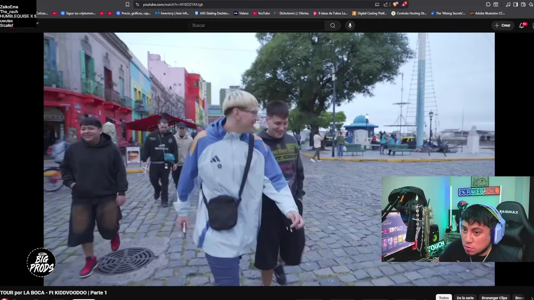Open the Brave Shields lion icon
The height and width of the screenshot is (300, 534).
(395, 4)
